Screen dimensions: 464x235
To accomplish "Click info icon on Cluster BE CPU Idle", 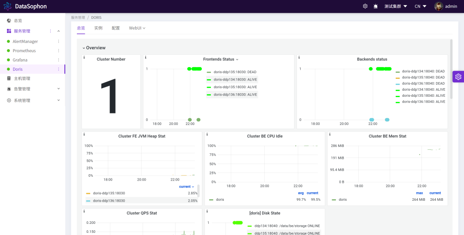I will pos(207,134).
